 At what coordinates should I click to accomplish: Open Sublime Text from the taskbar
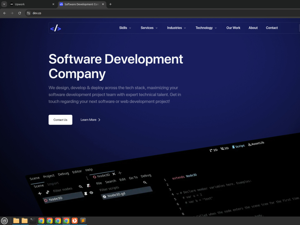click(83, 221)
